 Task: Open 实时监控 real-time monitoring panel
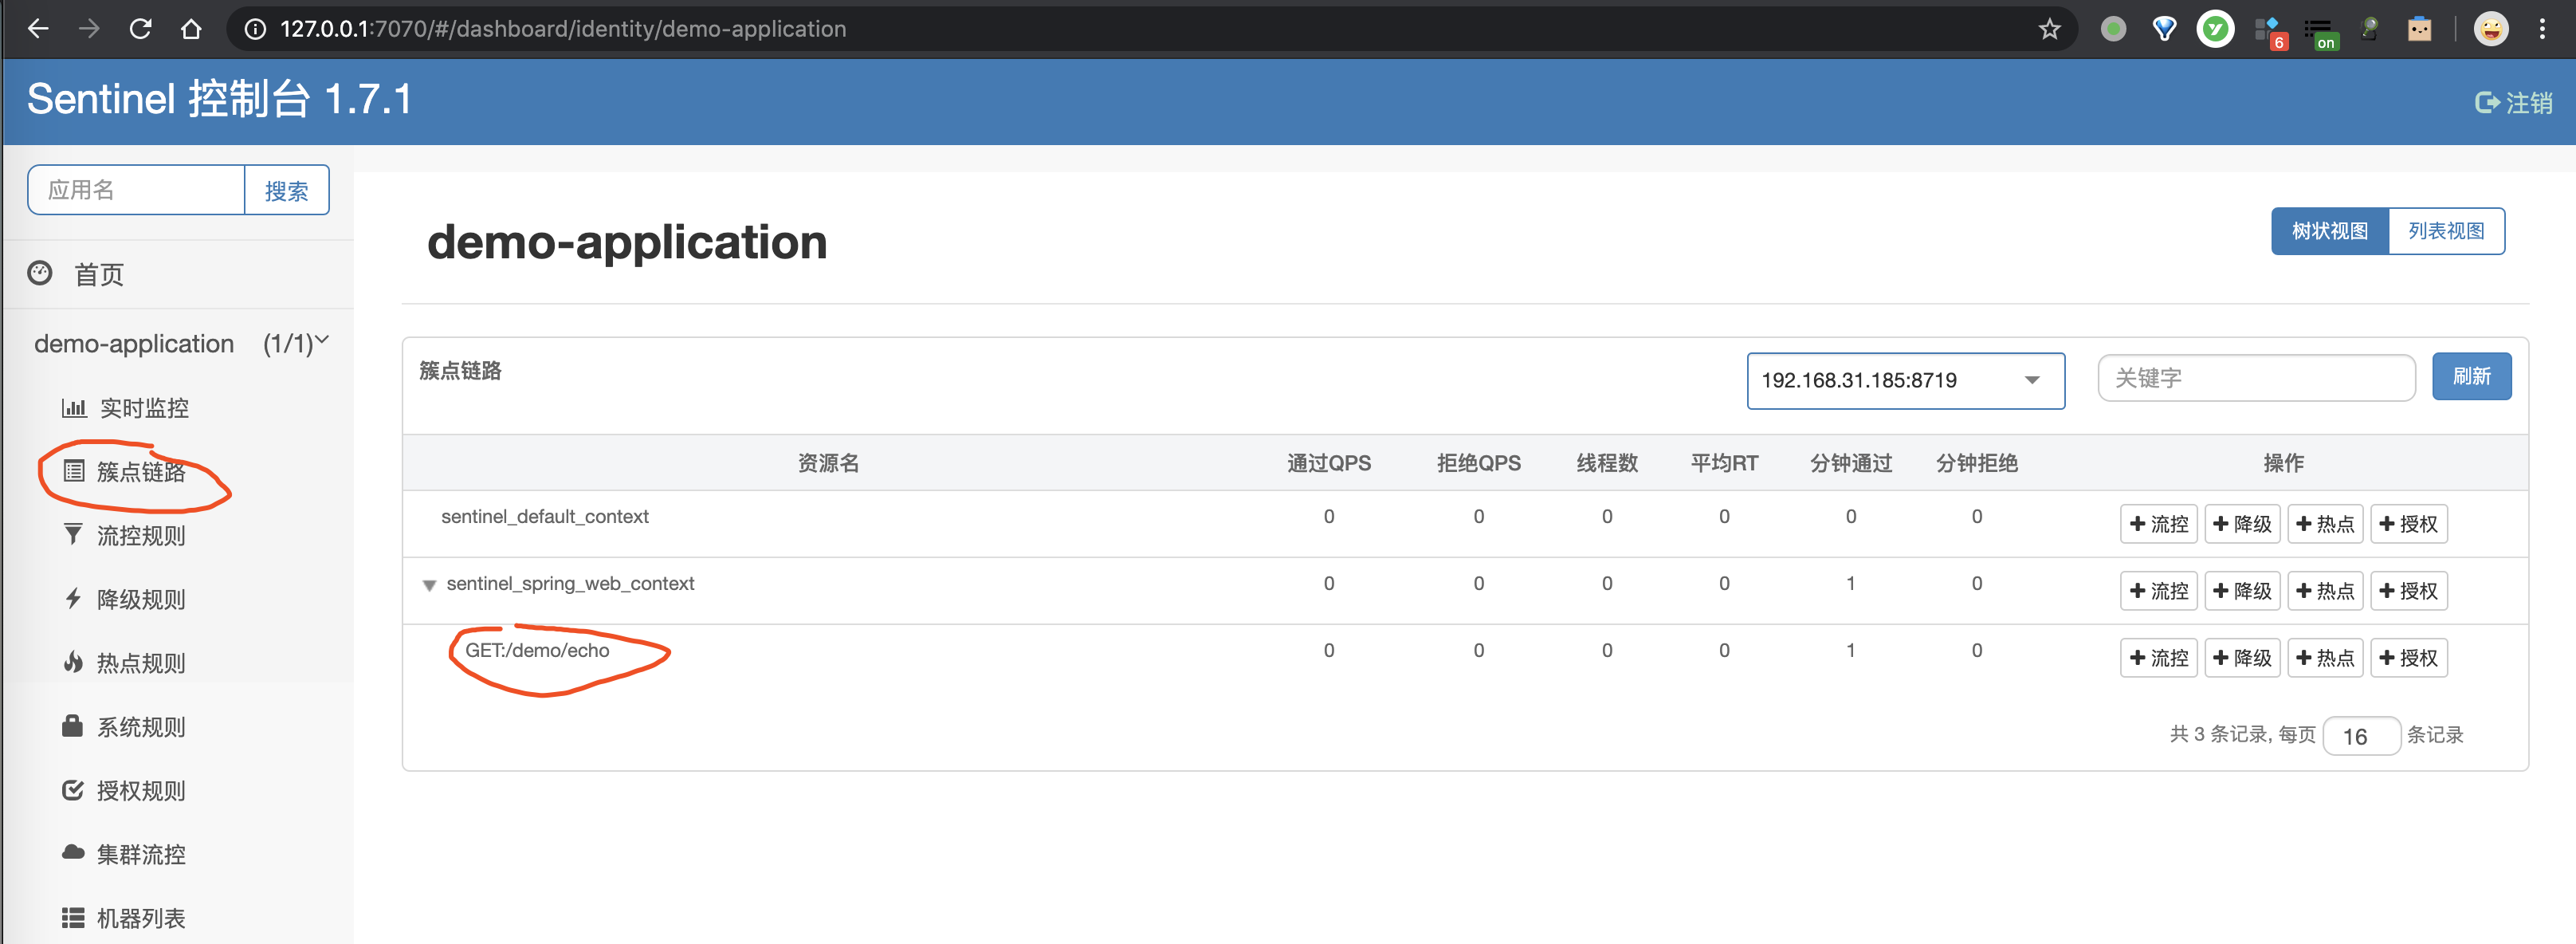(x=140, y=407)
